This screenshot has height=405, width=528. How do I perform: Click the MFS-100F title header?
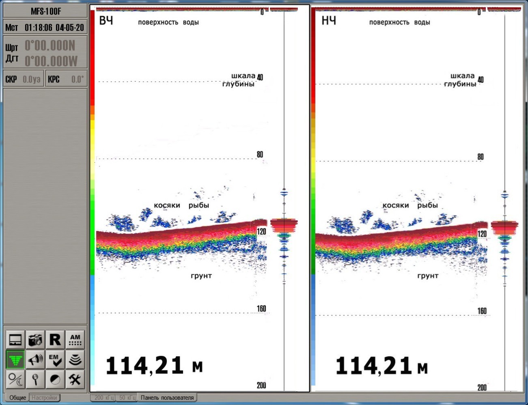point(45,11)
